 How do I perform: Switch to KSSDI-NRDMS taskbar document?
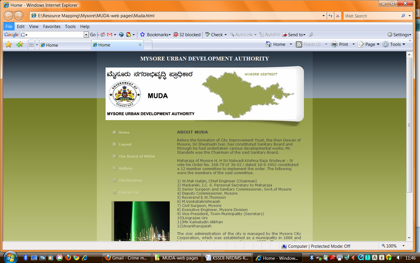[227, 258]
